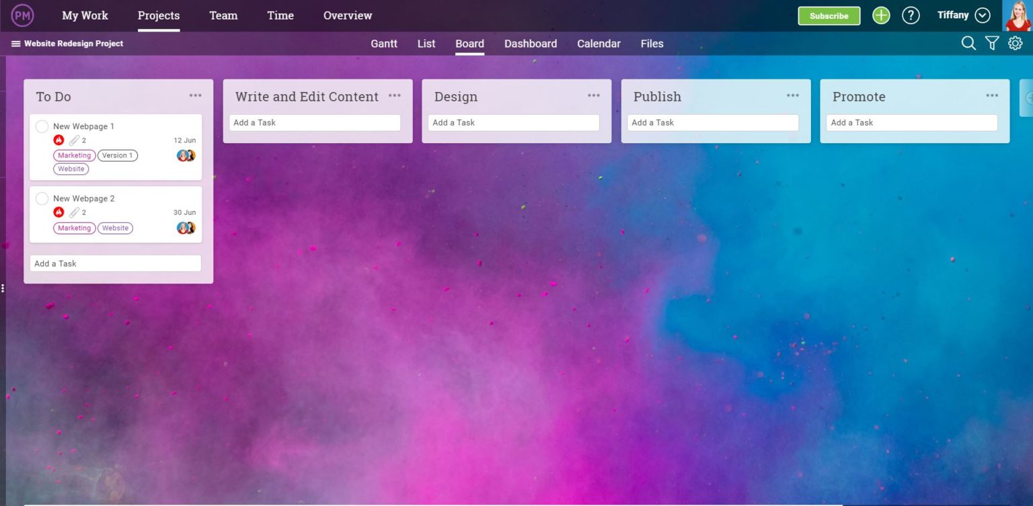The width and height of the screenshot is (1033, 506).
Task: Open project search with the magnifier icon
Action: coord(968,42)
